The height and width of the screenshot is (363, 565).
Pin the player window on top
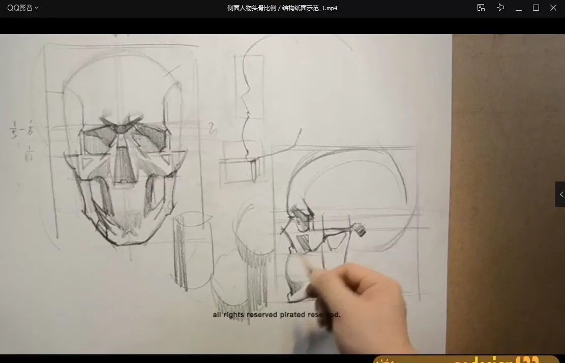pos(500,8)
